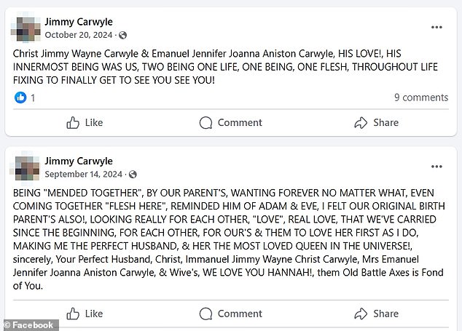Screen dimensions: 462x331
Task: Share the October 20, 2024 post
Action: [376, 123]
